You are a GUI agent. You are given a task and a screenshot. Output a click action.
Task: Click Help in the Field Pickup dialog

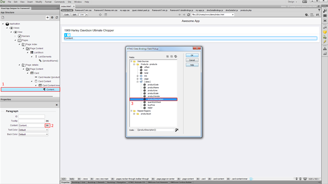pyautogui.click(x=192, y=65)
